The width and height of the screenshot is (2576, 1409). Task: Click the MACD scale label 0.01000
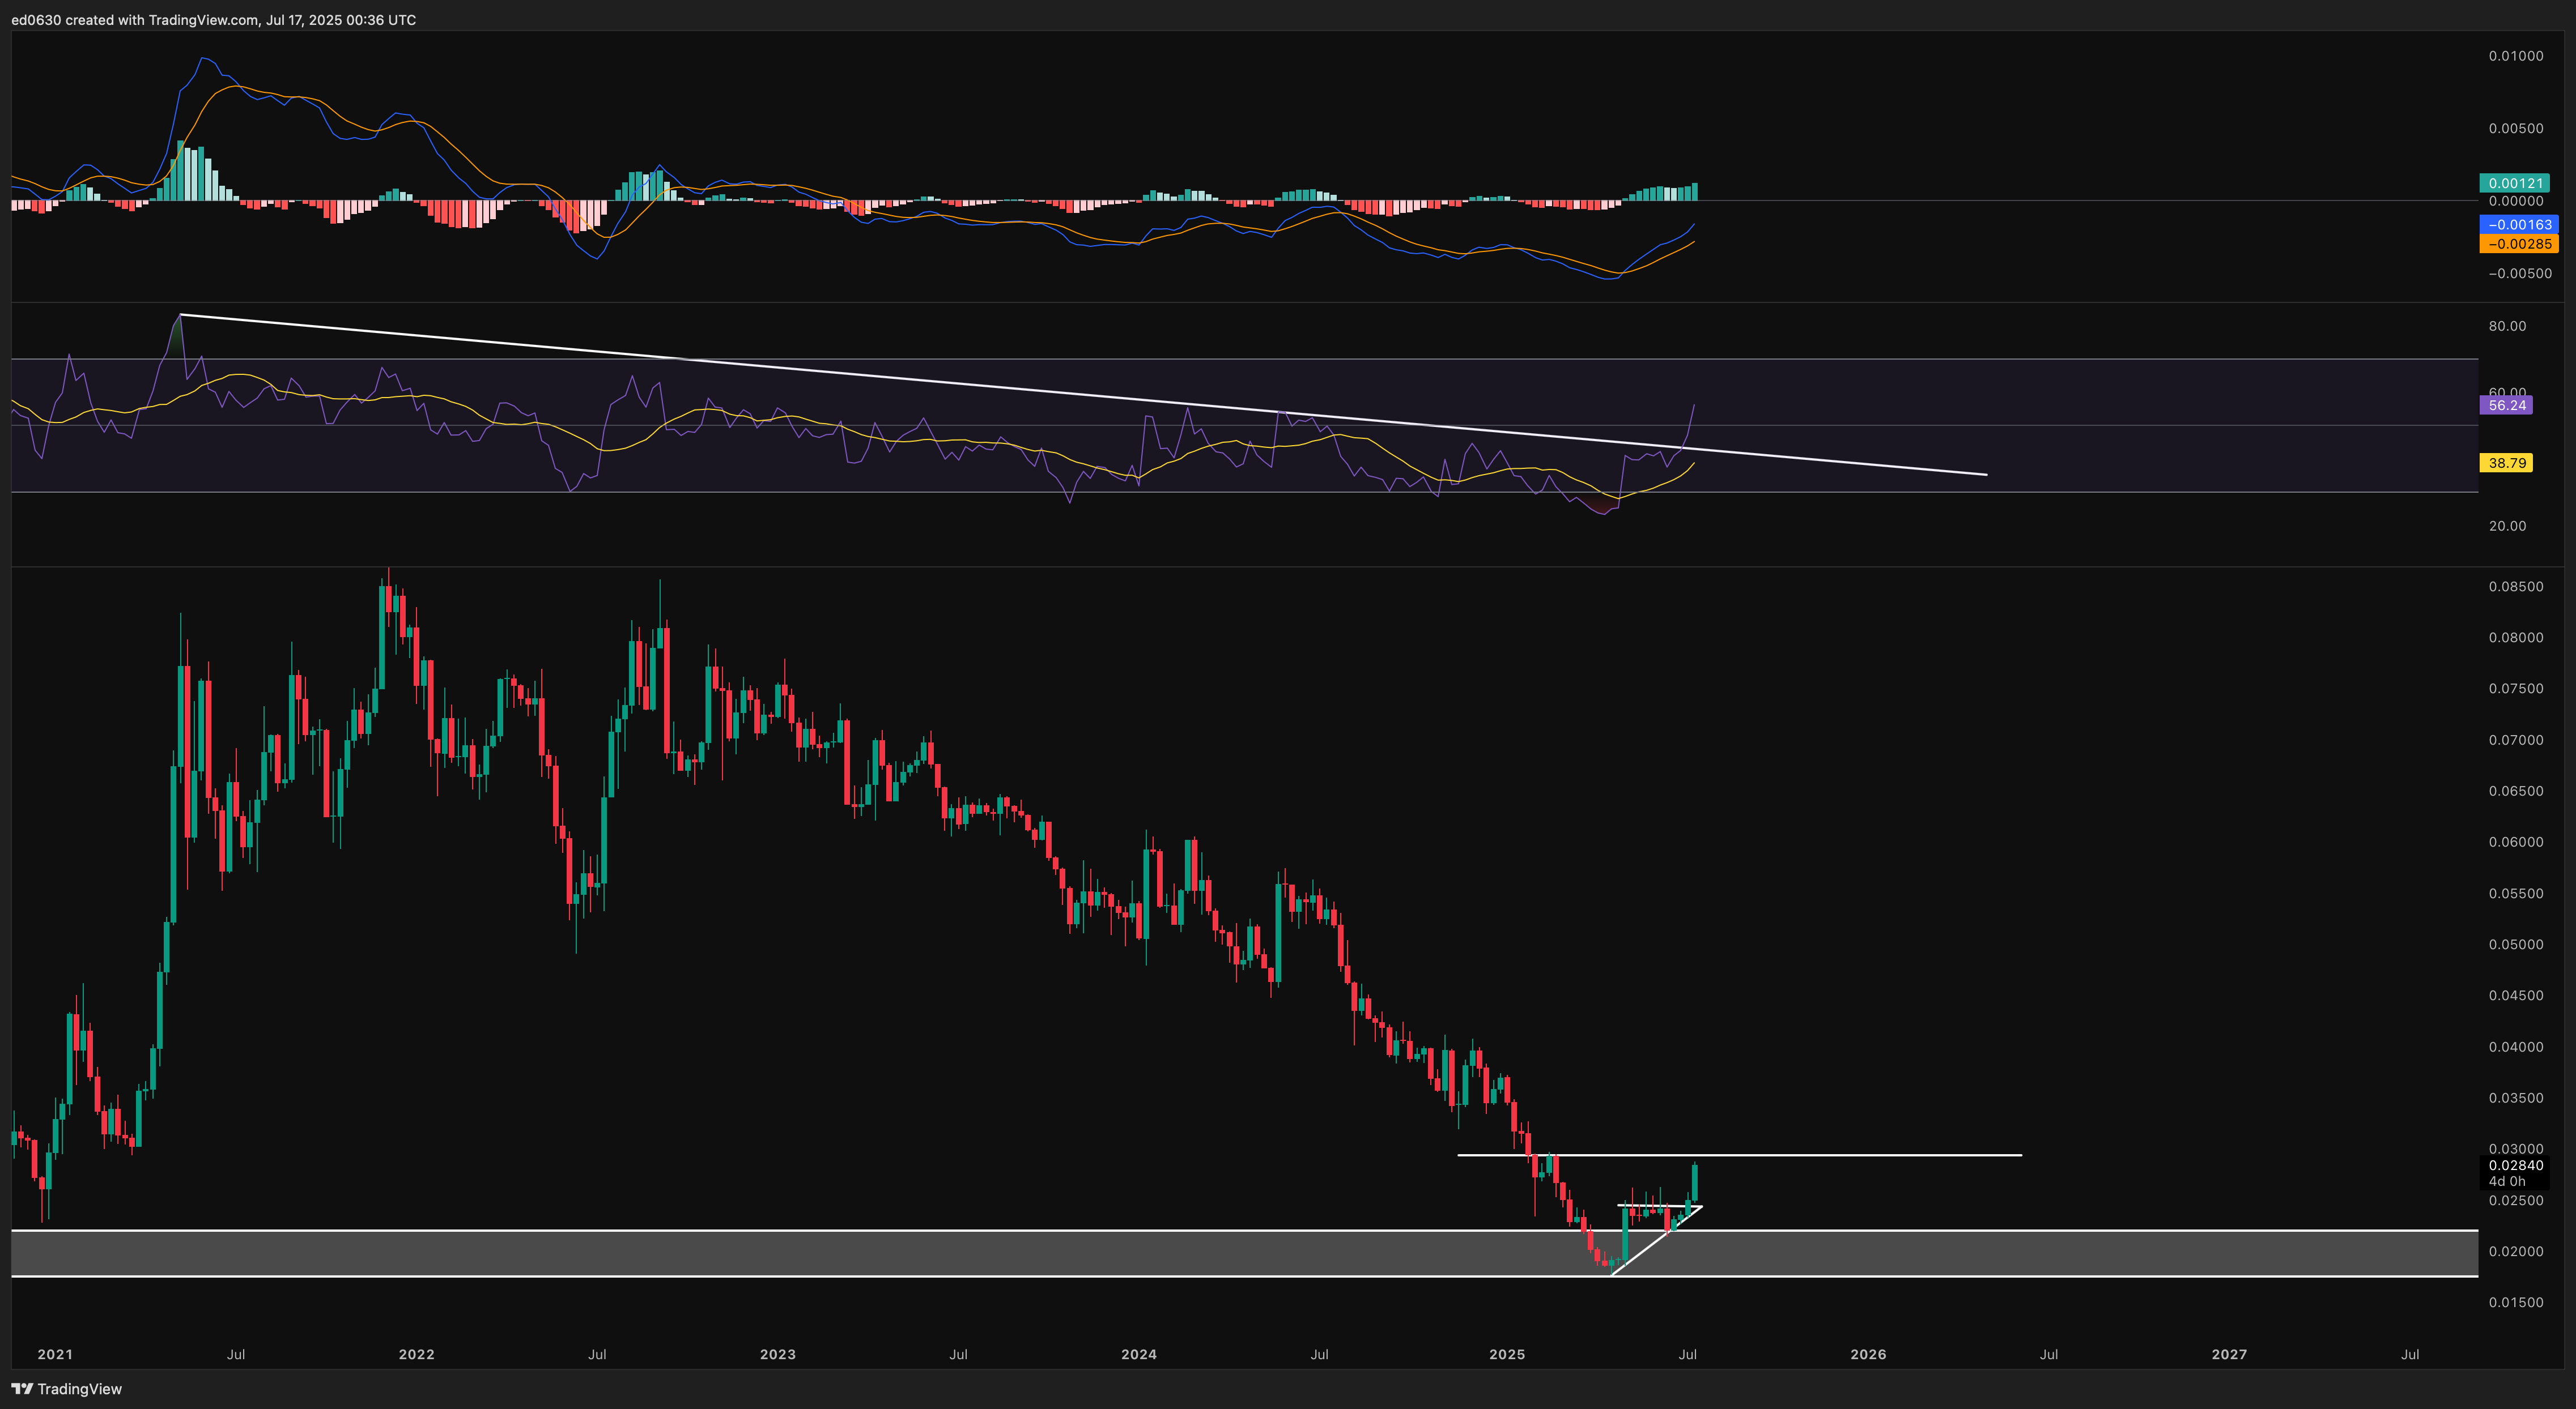[x=2515, y=56]
